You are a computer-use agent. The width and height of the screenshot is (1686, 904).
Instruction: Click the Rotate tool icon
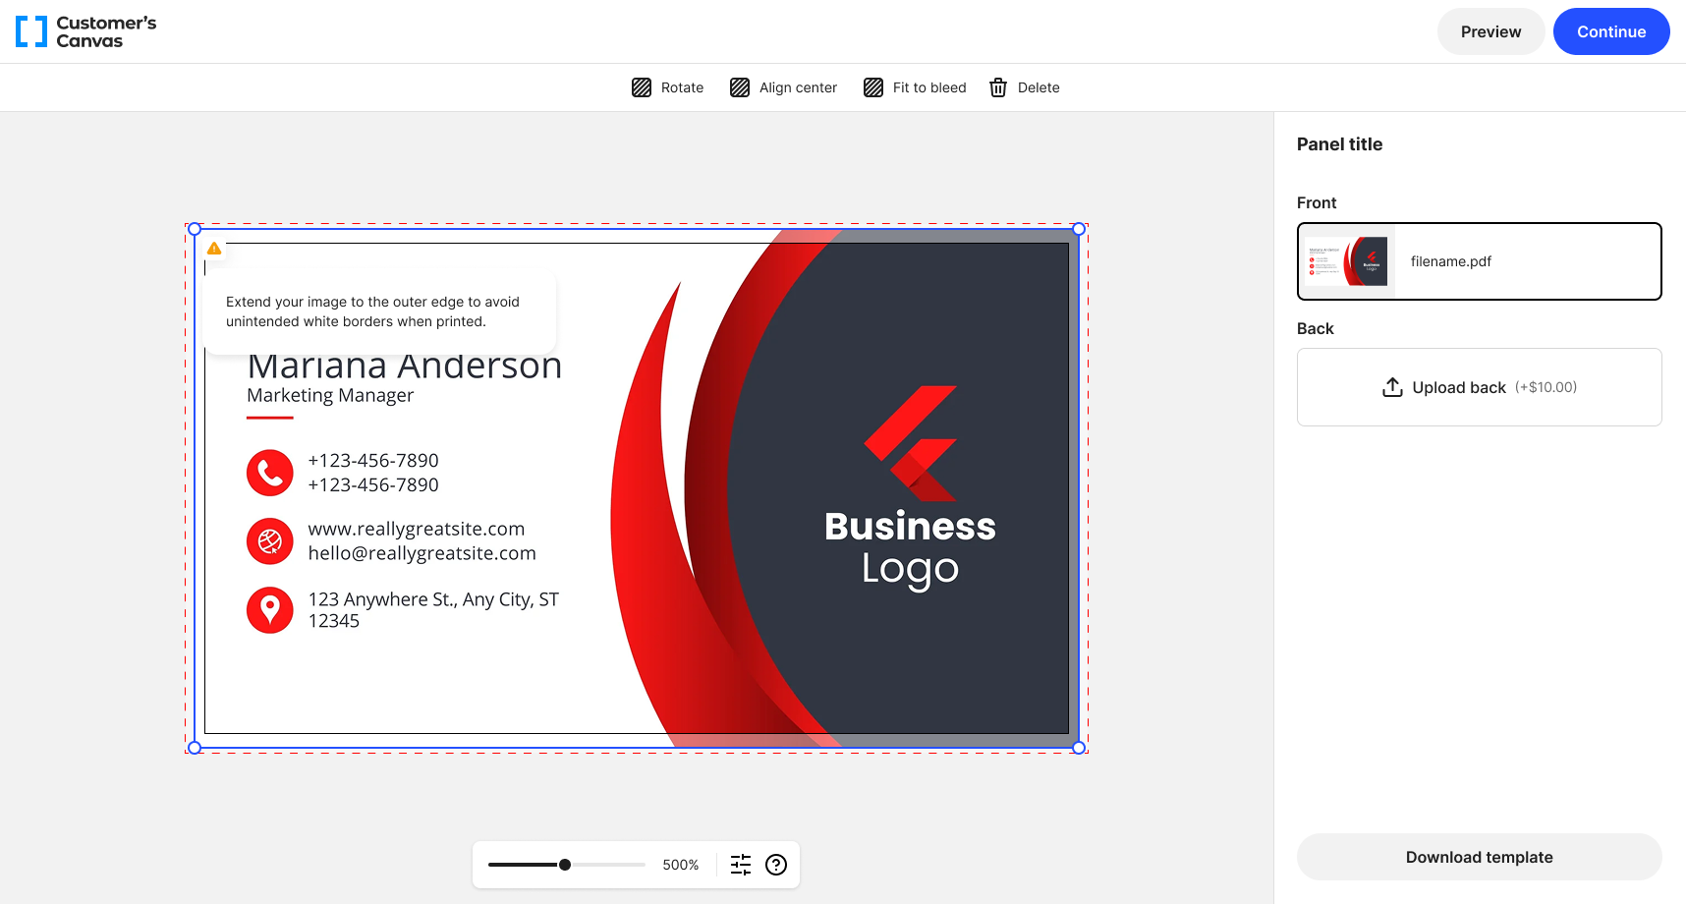point(642,87)
